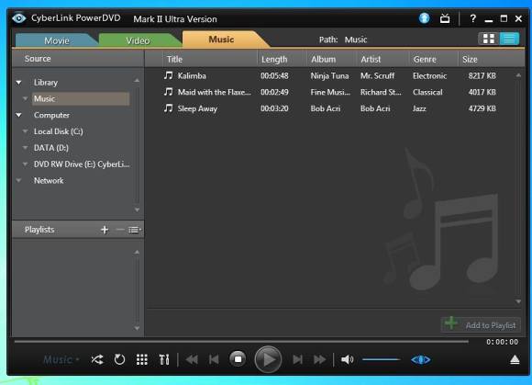Expand the Network node arrow
532x385 pixels.
19,180
